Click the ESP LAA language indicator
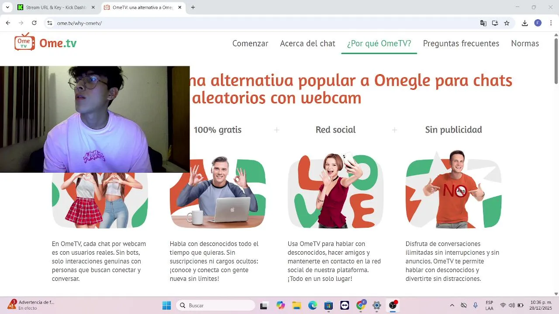 click(490, 305)
